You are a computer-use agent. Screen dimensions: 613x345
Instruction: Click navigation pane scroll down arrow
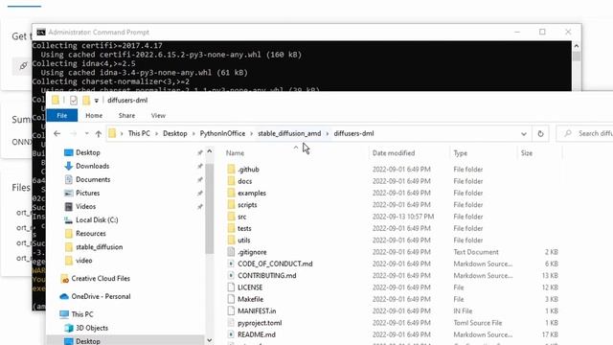(210, 340)
